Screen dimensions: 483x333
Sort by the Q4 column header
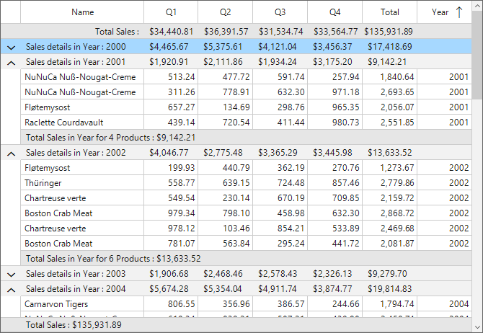coord(334,12)
